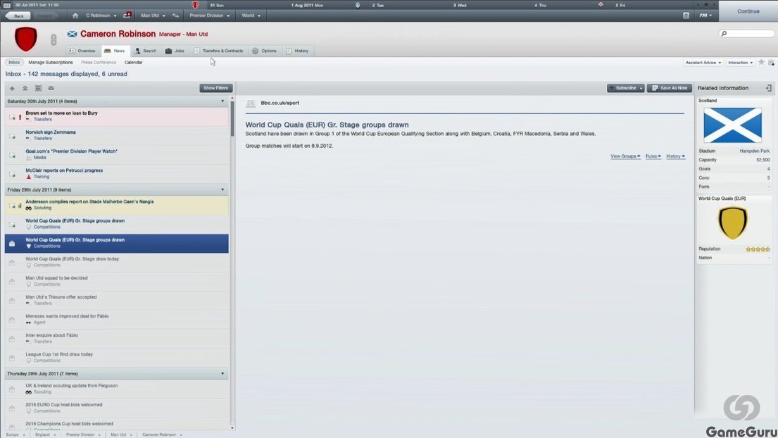Collapse the Friday 29th July 2011 group

pyautogui.click(x=222, y=190)
